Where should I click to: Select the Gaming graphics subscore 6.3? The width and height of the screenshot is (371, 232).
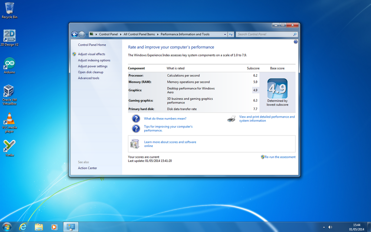point(255,101)
